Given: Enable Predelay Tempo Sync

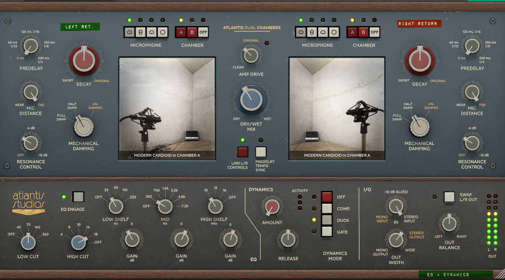Looking at the screenshot, I should [261, 152].
